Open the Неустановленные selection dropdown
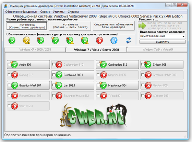 pos(163,36)
